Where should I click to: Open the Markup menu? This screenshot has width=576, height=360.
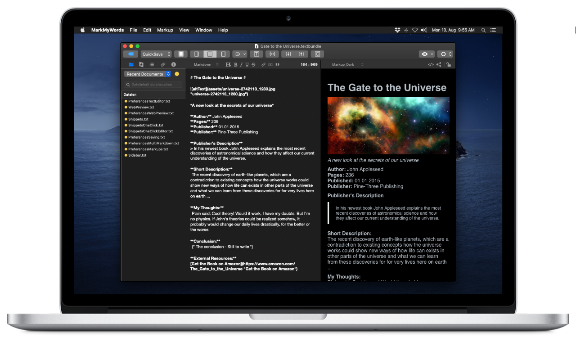coord(165,30)
